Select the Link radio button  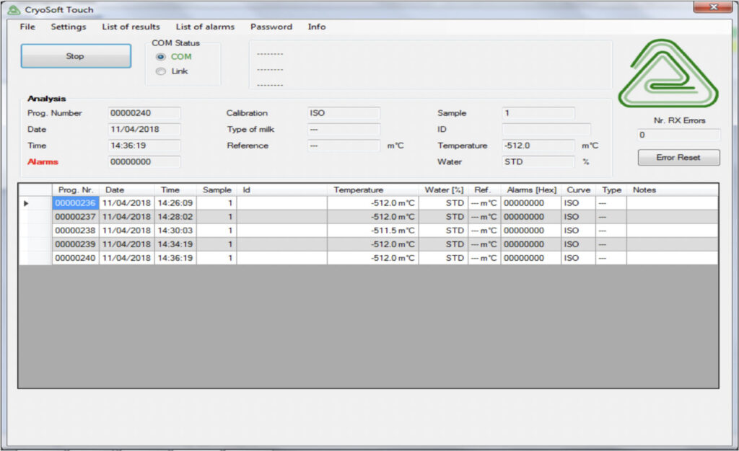tap(161, 71)
